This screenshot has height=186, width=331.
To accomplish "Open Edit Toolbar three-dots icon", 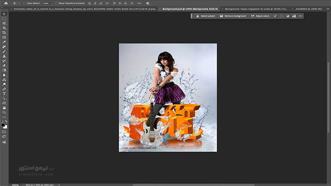I will pyautogui.click(x=4, y=117).
